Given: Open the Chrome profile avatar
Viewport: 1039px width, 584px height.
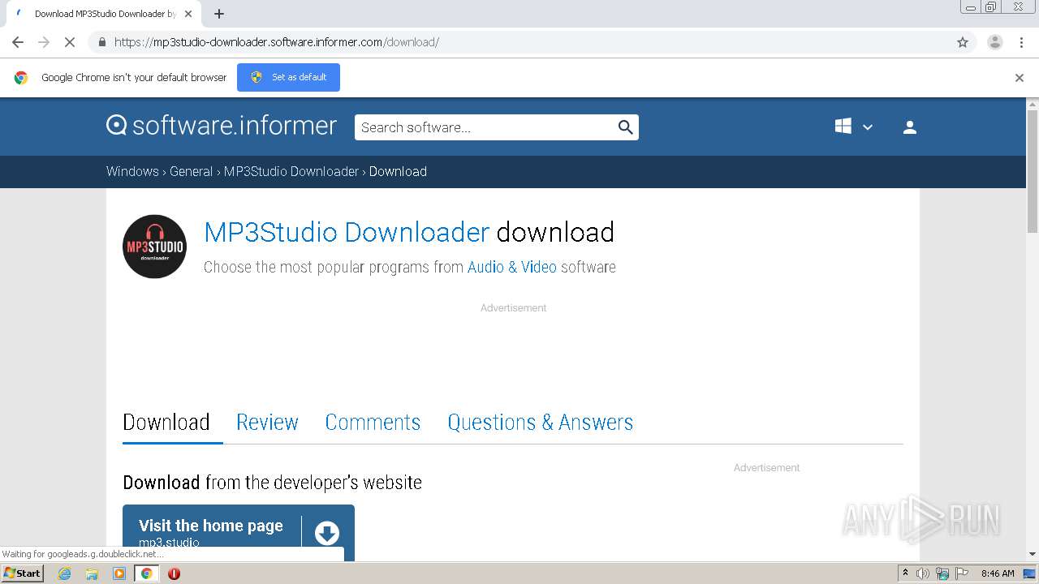Looking at the screenshot, I should point(994,42).
